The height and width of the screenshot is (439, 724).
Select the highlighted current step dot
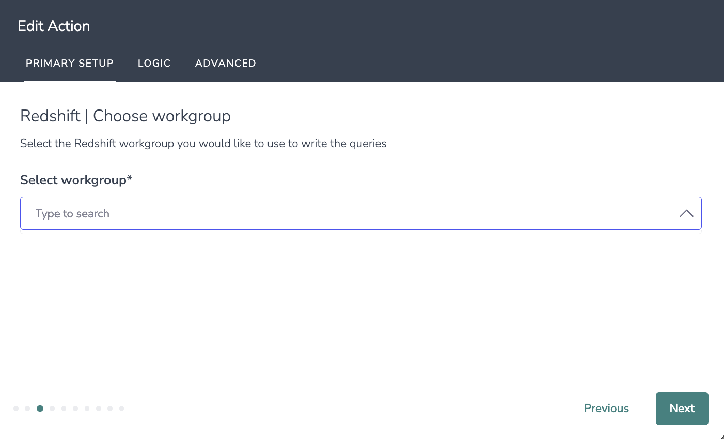point(40,409)
